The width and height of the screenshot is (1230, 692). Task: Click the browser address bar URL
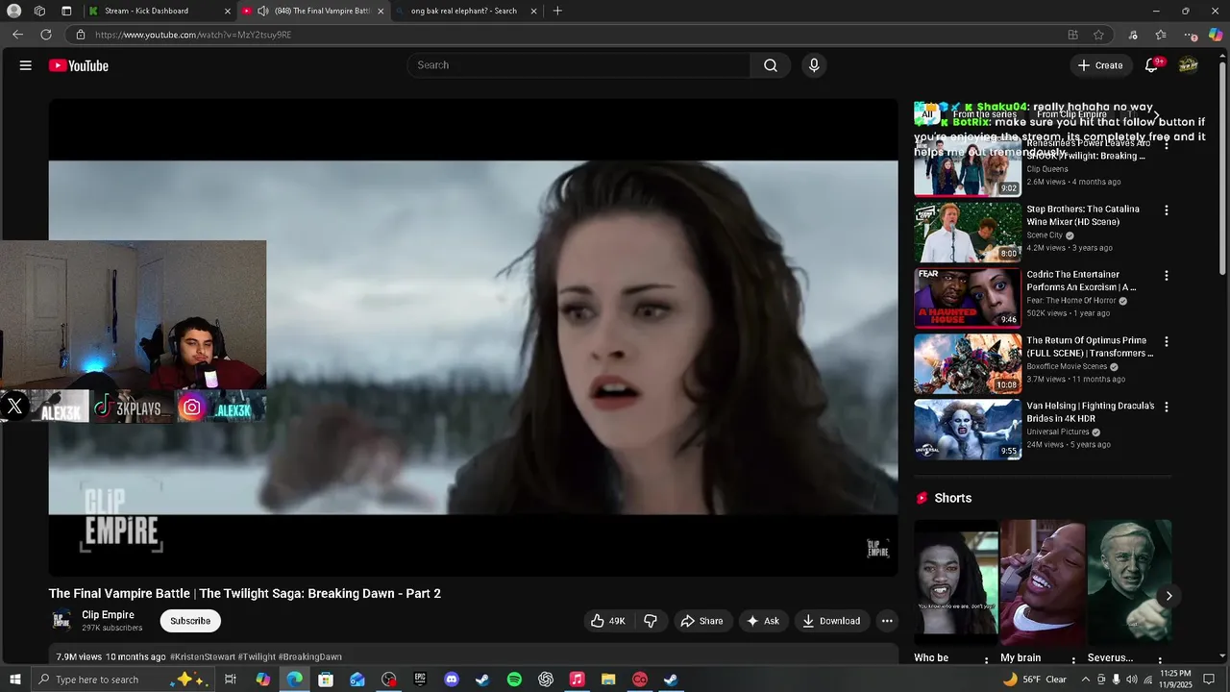tap(193, 35)
